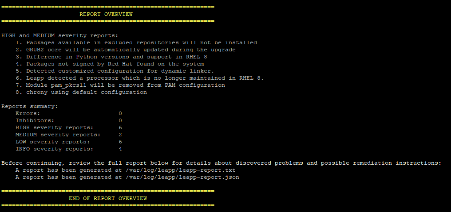Click the leapp-report.txt file path
The height and width of the screenshot is (212, 451).
[x=180, y=170]
